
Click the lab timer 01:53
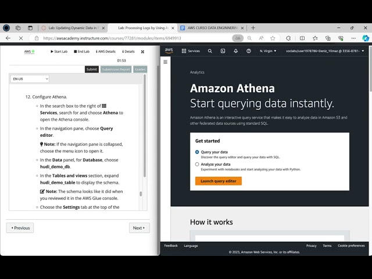[x=121, y=60]
